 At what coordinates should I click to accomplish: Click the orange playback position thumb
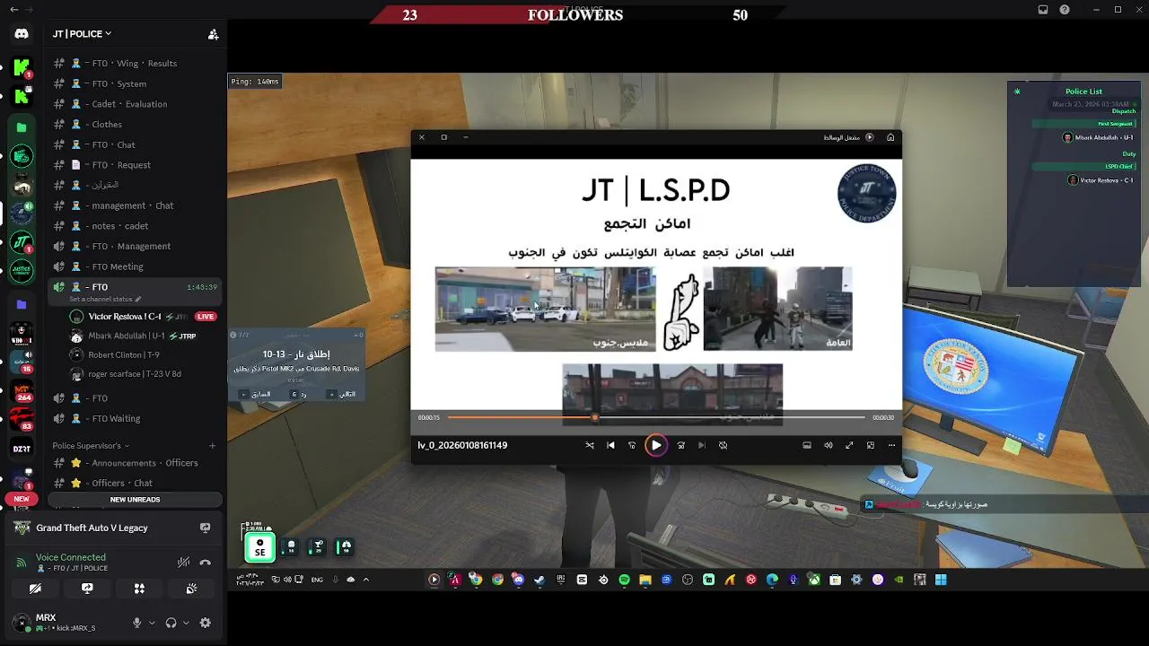pyautogui.click(x=594, y=417)
